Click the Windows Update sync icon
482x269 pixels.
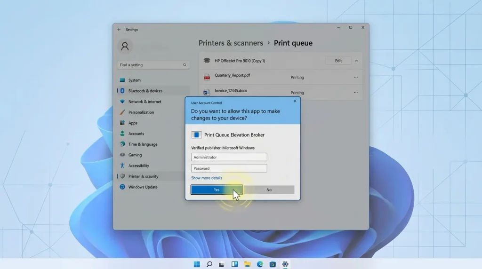click(122, 187)
